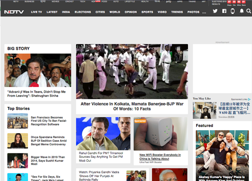Open FOOD in top strip
This screenshot has height=181, width=252.
104,1
